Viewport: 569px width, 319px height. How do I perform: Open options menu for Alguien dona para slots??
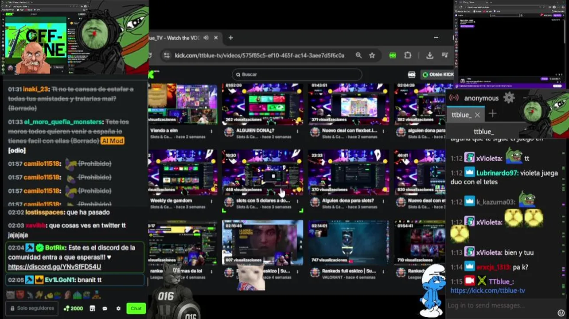pos(383,201)
